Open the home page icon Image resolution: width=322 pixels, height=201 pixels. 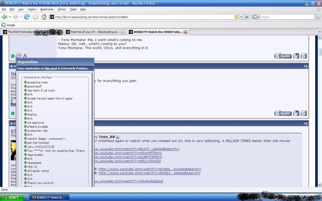[44, 17]
